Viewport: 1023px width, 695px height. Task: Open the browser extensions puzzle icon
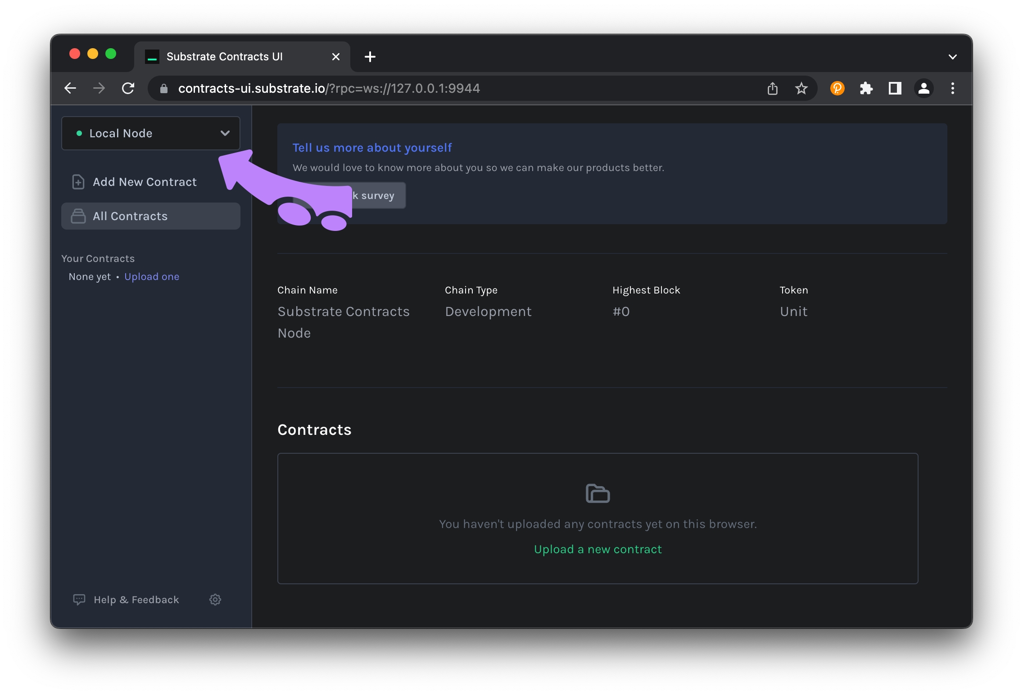coord(866,88)
